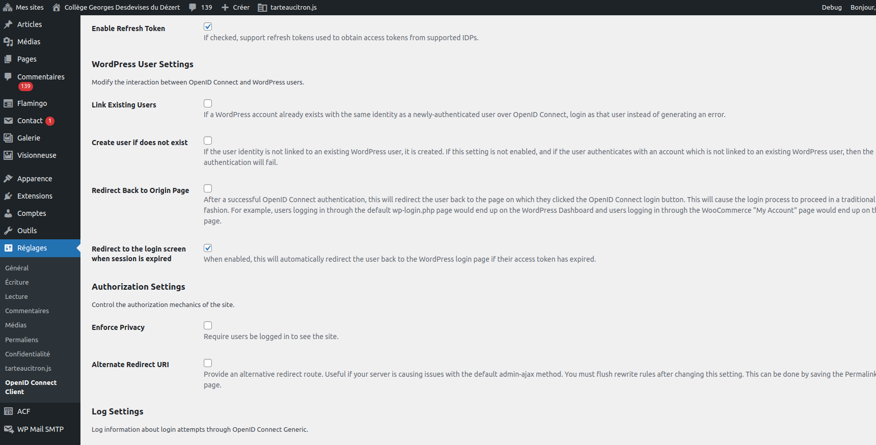
Task: Tick the Enforce Privacy checkbox
Action: [208, 325]
